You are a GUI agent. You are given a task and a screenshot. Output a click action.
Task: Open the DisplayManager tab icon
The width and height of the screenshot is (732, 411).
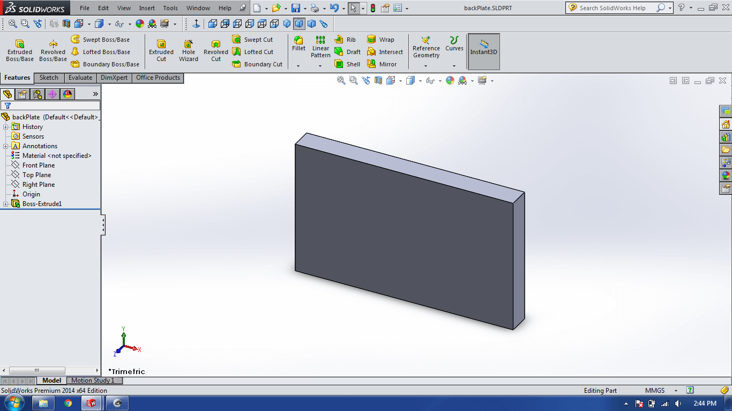tap(68, 94)
